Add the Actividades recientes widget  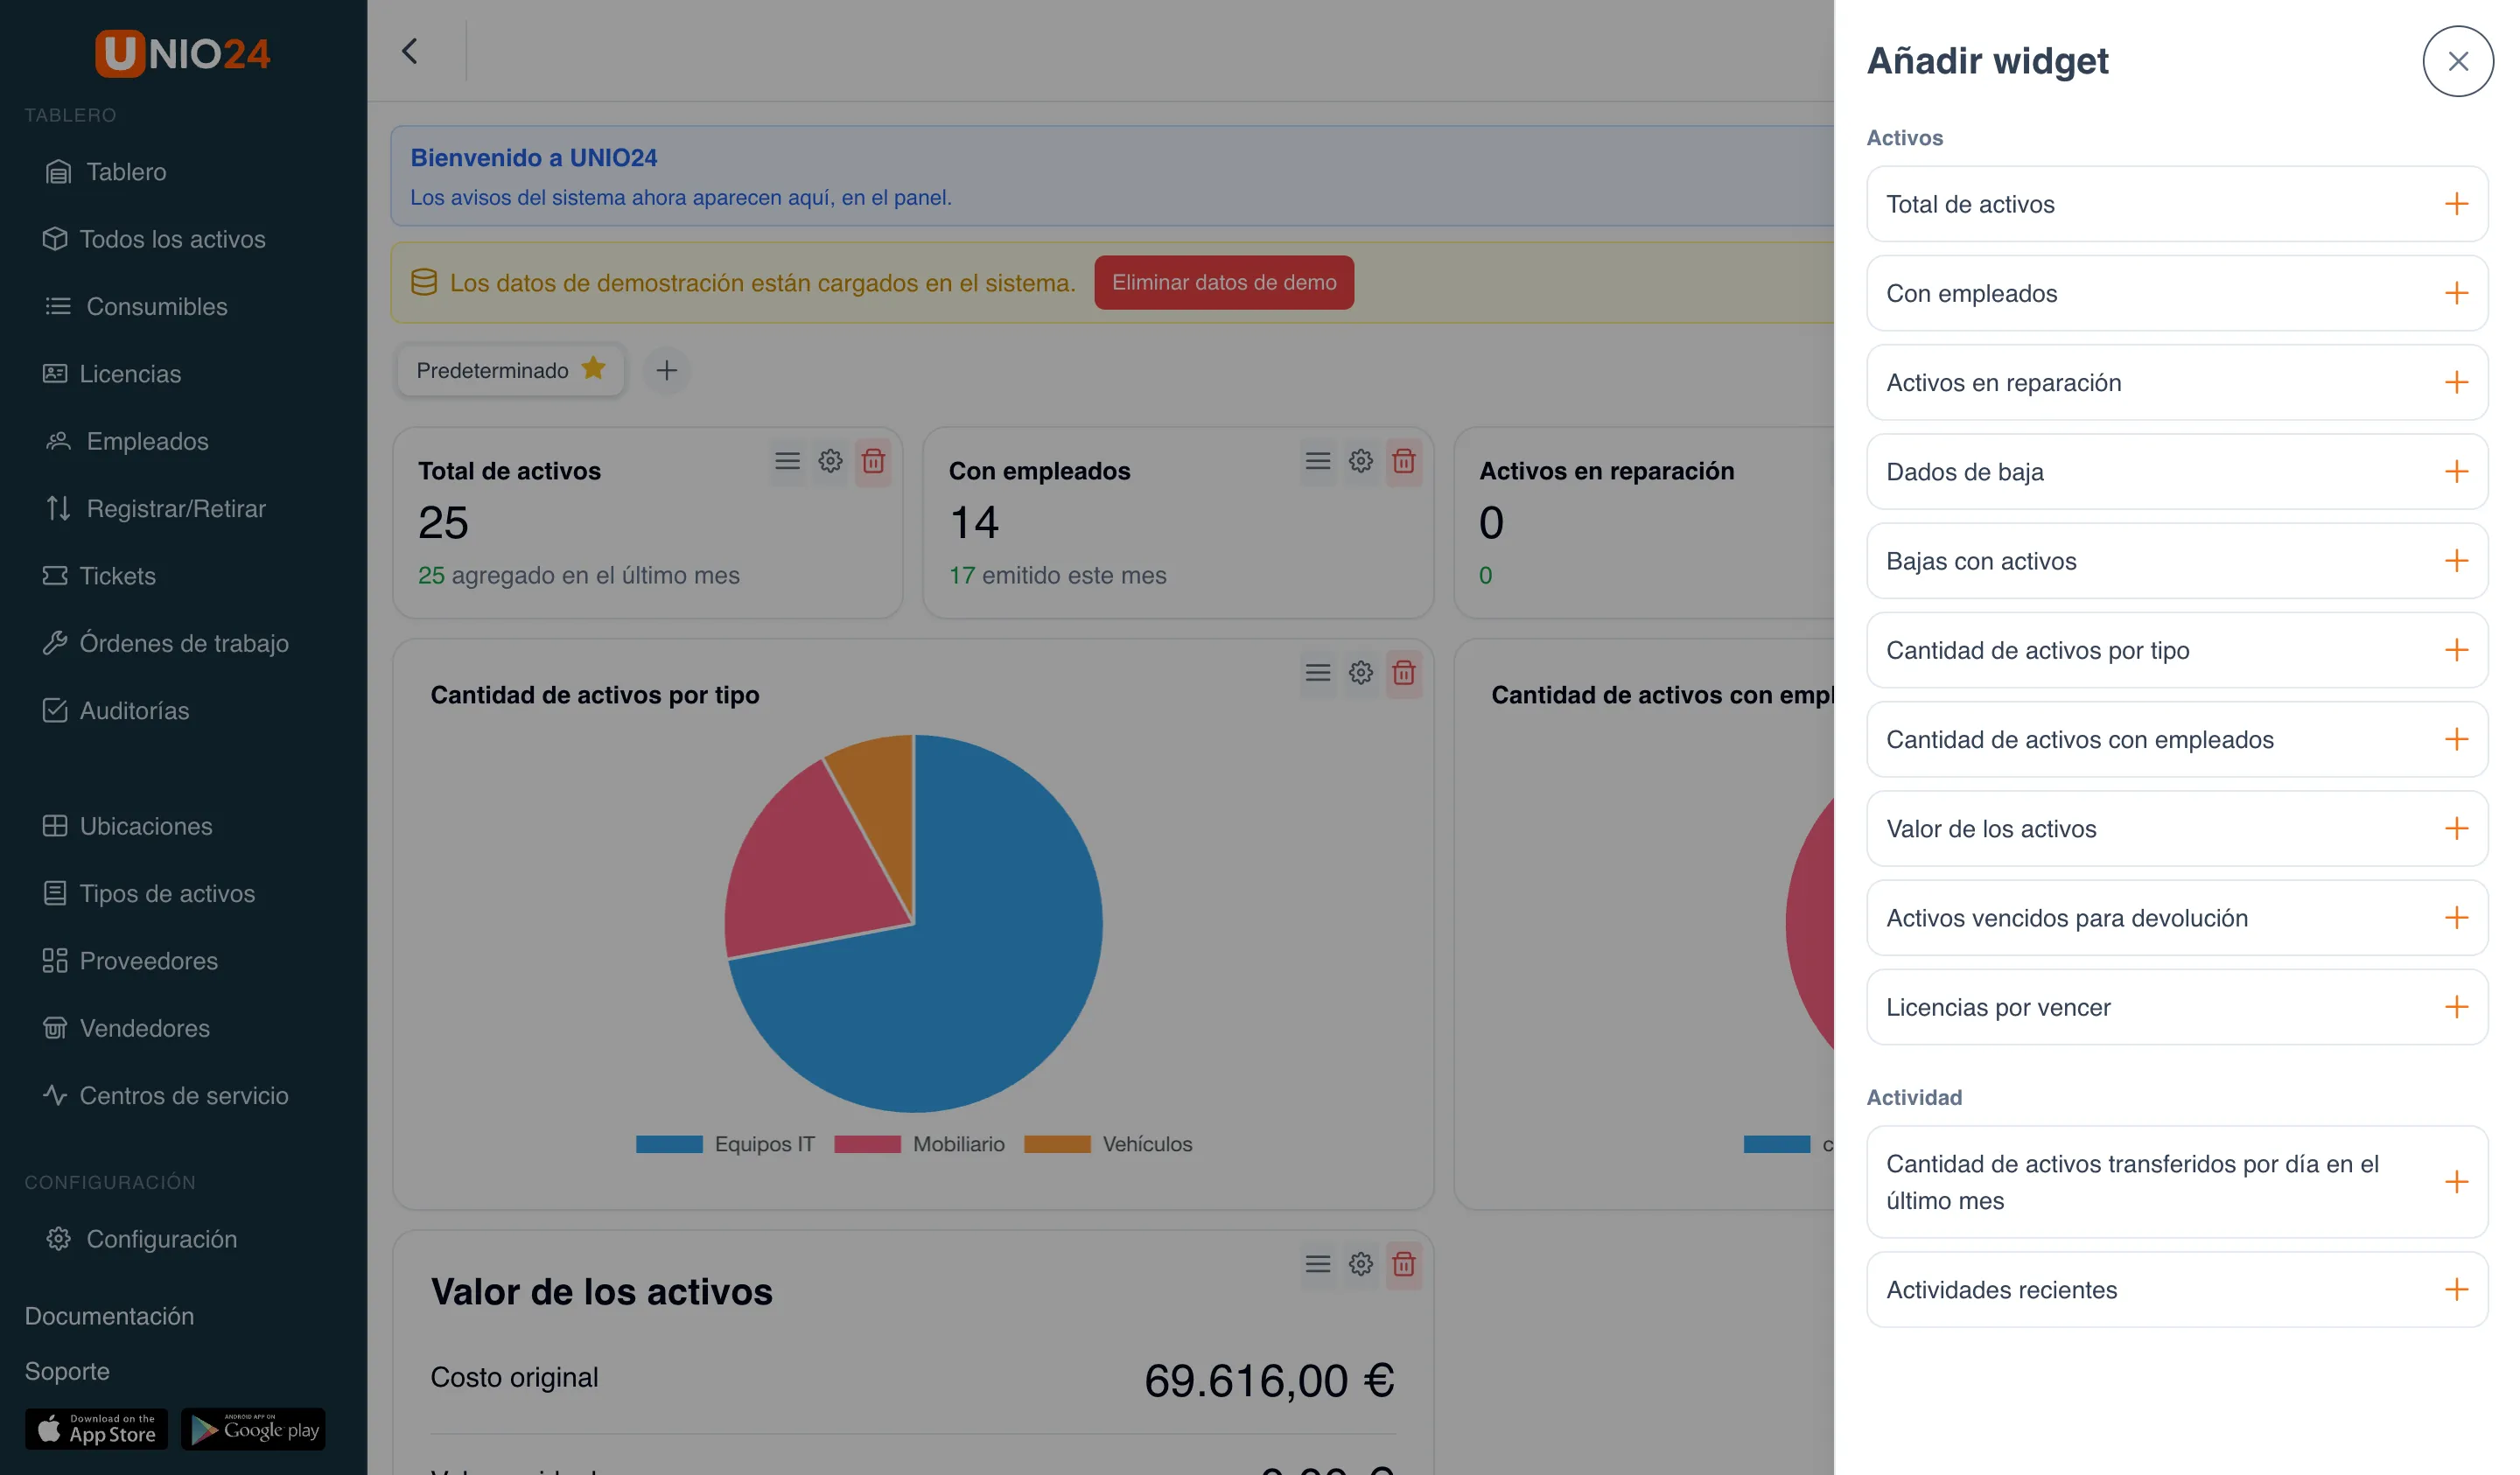pos(2455,1289)
